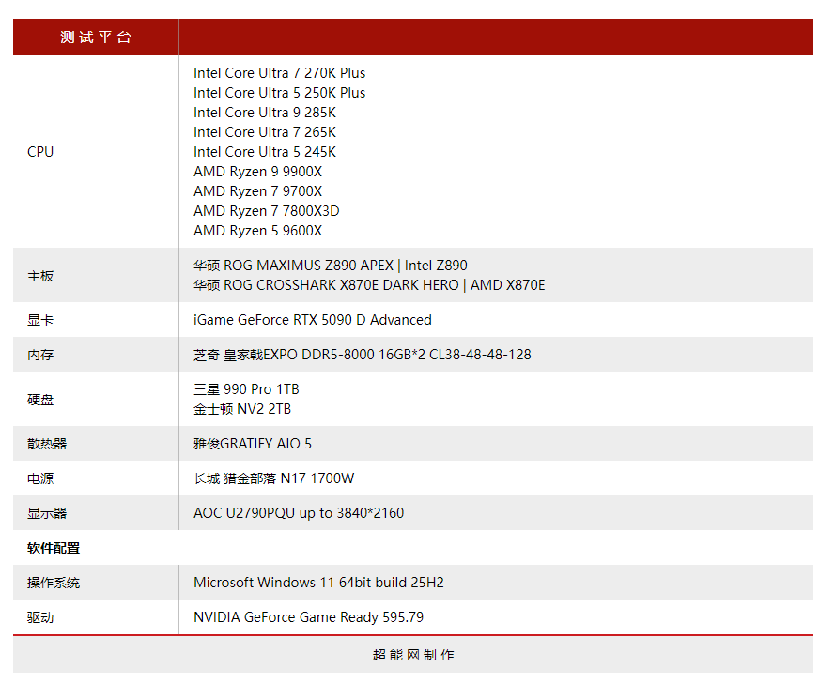This screenshot has height=683, width=819.
Task: Click iGame GeForce RTX 5090 D Advanced text
Action: pos(312,320)
